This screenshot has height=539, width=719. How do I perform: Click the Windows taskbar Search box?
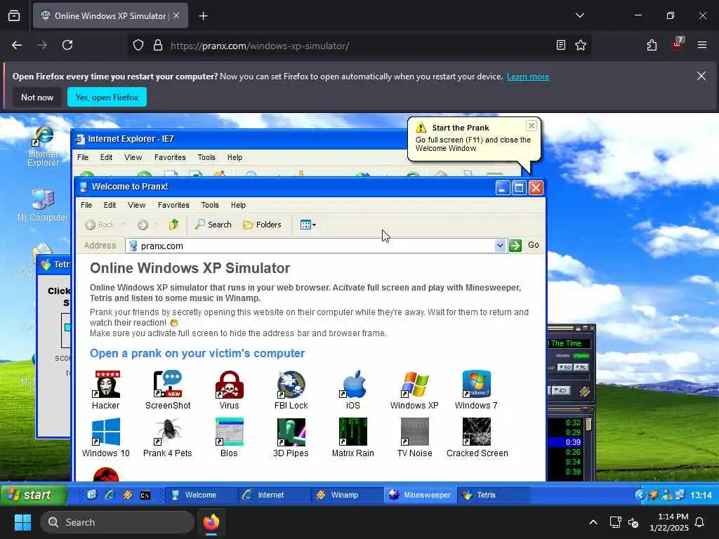click(x=117, y=522)
